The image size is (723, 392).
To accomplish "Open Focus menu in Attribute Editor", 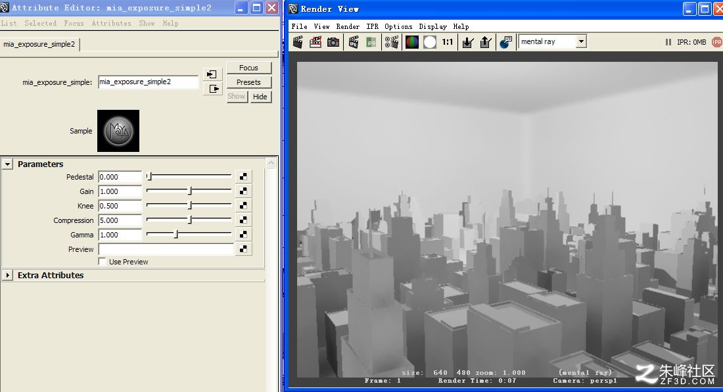I will click(x=74, y=23).
